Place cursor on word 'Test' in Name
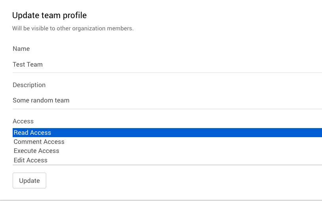Screen dimensions: 322x201 coord(19,65)
